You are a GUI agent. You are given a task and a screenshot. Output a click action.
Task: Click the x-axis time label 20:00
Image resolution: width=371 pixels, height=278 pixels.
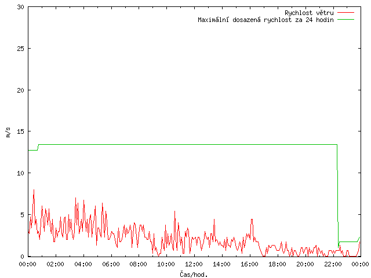[305, 264]
